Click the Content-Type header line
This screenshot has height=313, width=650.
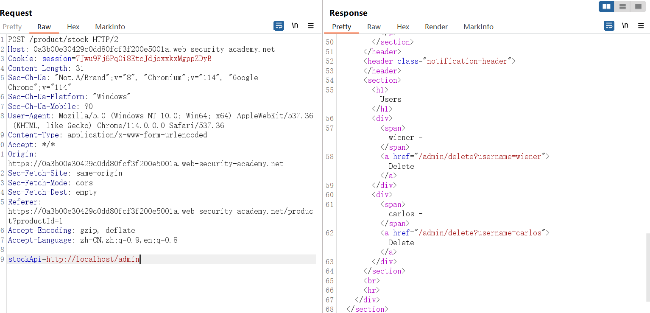[108, 135]
